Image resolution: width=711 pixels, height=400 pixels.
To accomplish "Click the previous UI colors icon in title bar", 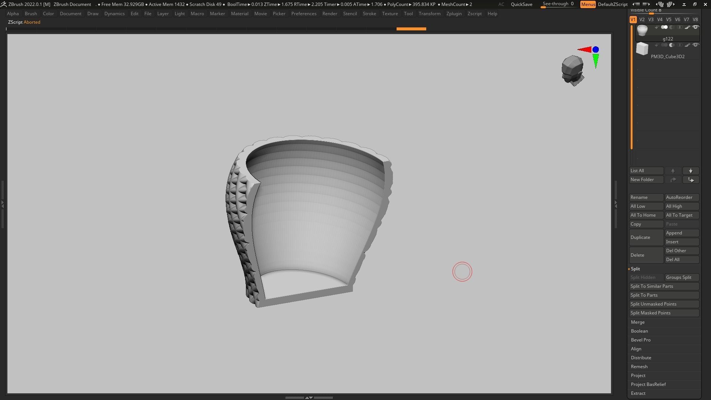I will [x=636, y=4].
